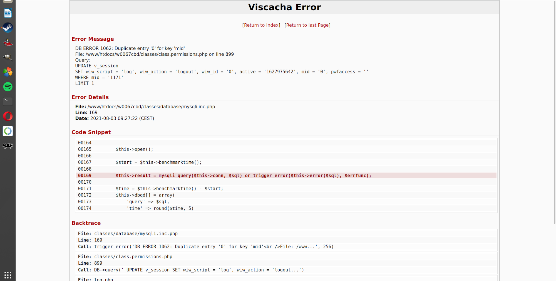Show the applications grid
556x281 pixels.
coord(8,275)
